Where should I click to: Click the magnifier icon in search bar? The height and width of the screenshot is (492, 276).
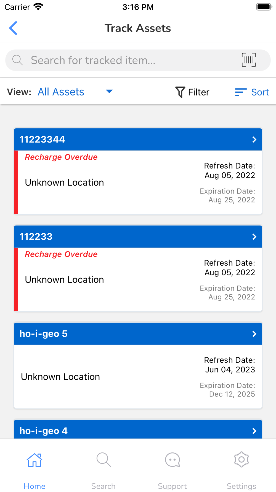click(18, 60)
